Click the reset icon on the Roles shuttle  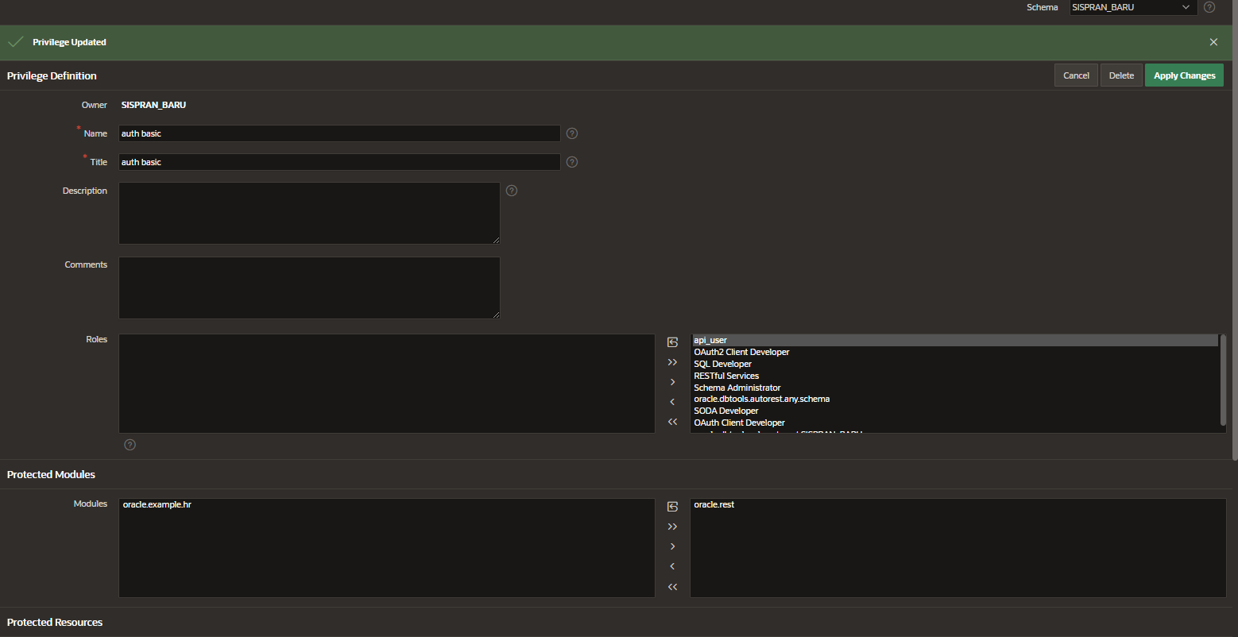pyautogui.click(x=672, y=341)
